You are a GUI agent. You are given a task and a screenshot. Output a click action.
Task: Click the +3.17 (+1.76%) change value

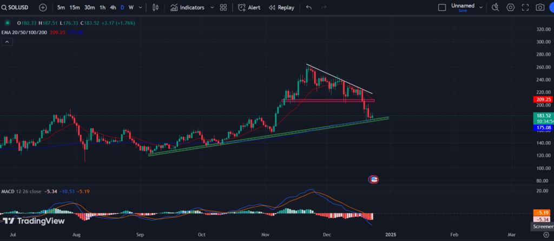[x=118, y=23]
